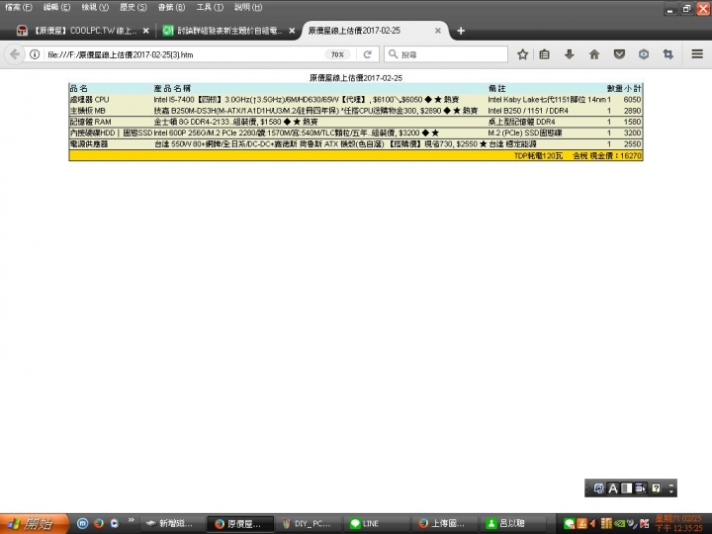Save page to Pocket icon
This screenshot has width=712, height=534.
point(619,54)
